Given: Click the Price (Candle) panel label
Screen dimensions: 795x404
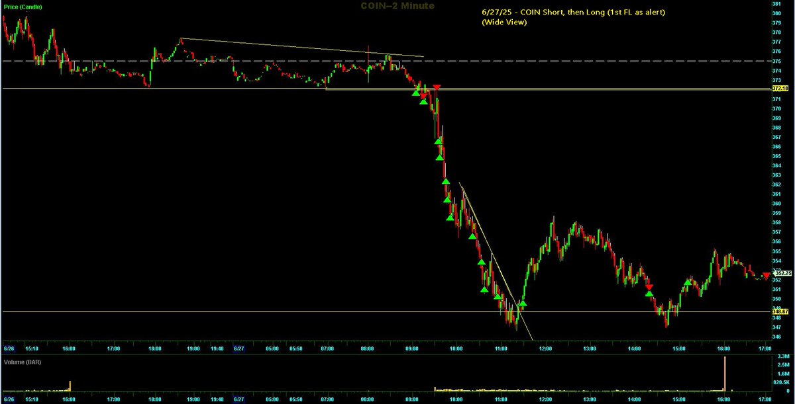Looking at the screenshot, I should (x=22, y=7).
